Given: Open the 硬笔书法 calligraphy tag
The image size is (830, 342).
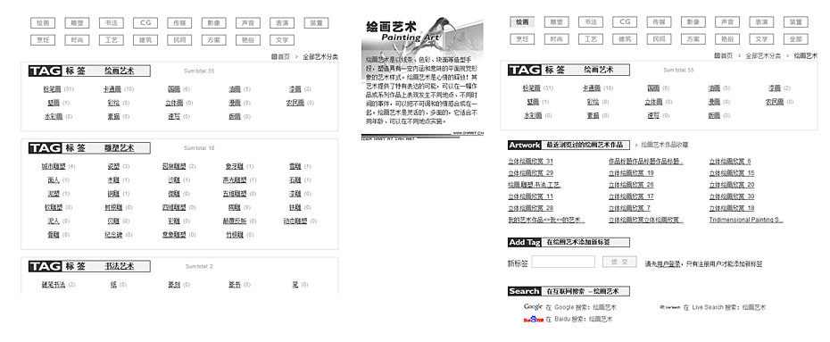Looking at the screenshot, I should pyautogui.click(x=54, y=285).
